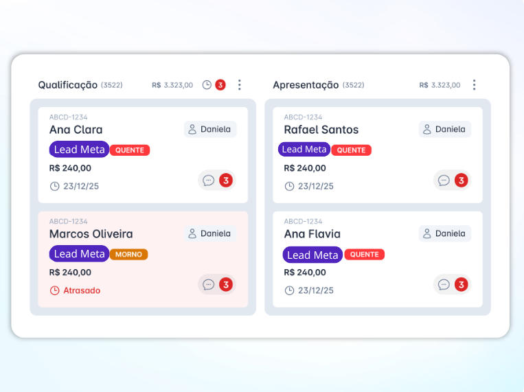Click date clock icon on Rafael Santos card
This screenshot has width=524, height=392.
[290, 186]
